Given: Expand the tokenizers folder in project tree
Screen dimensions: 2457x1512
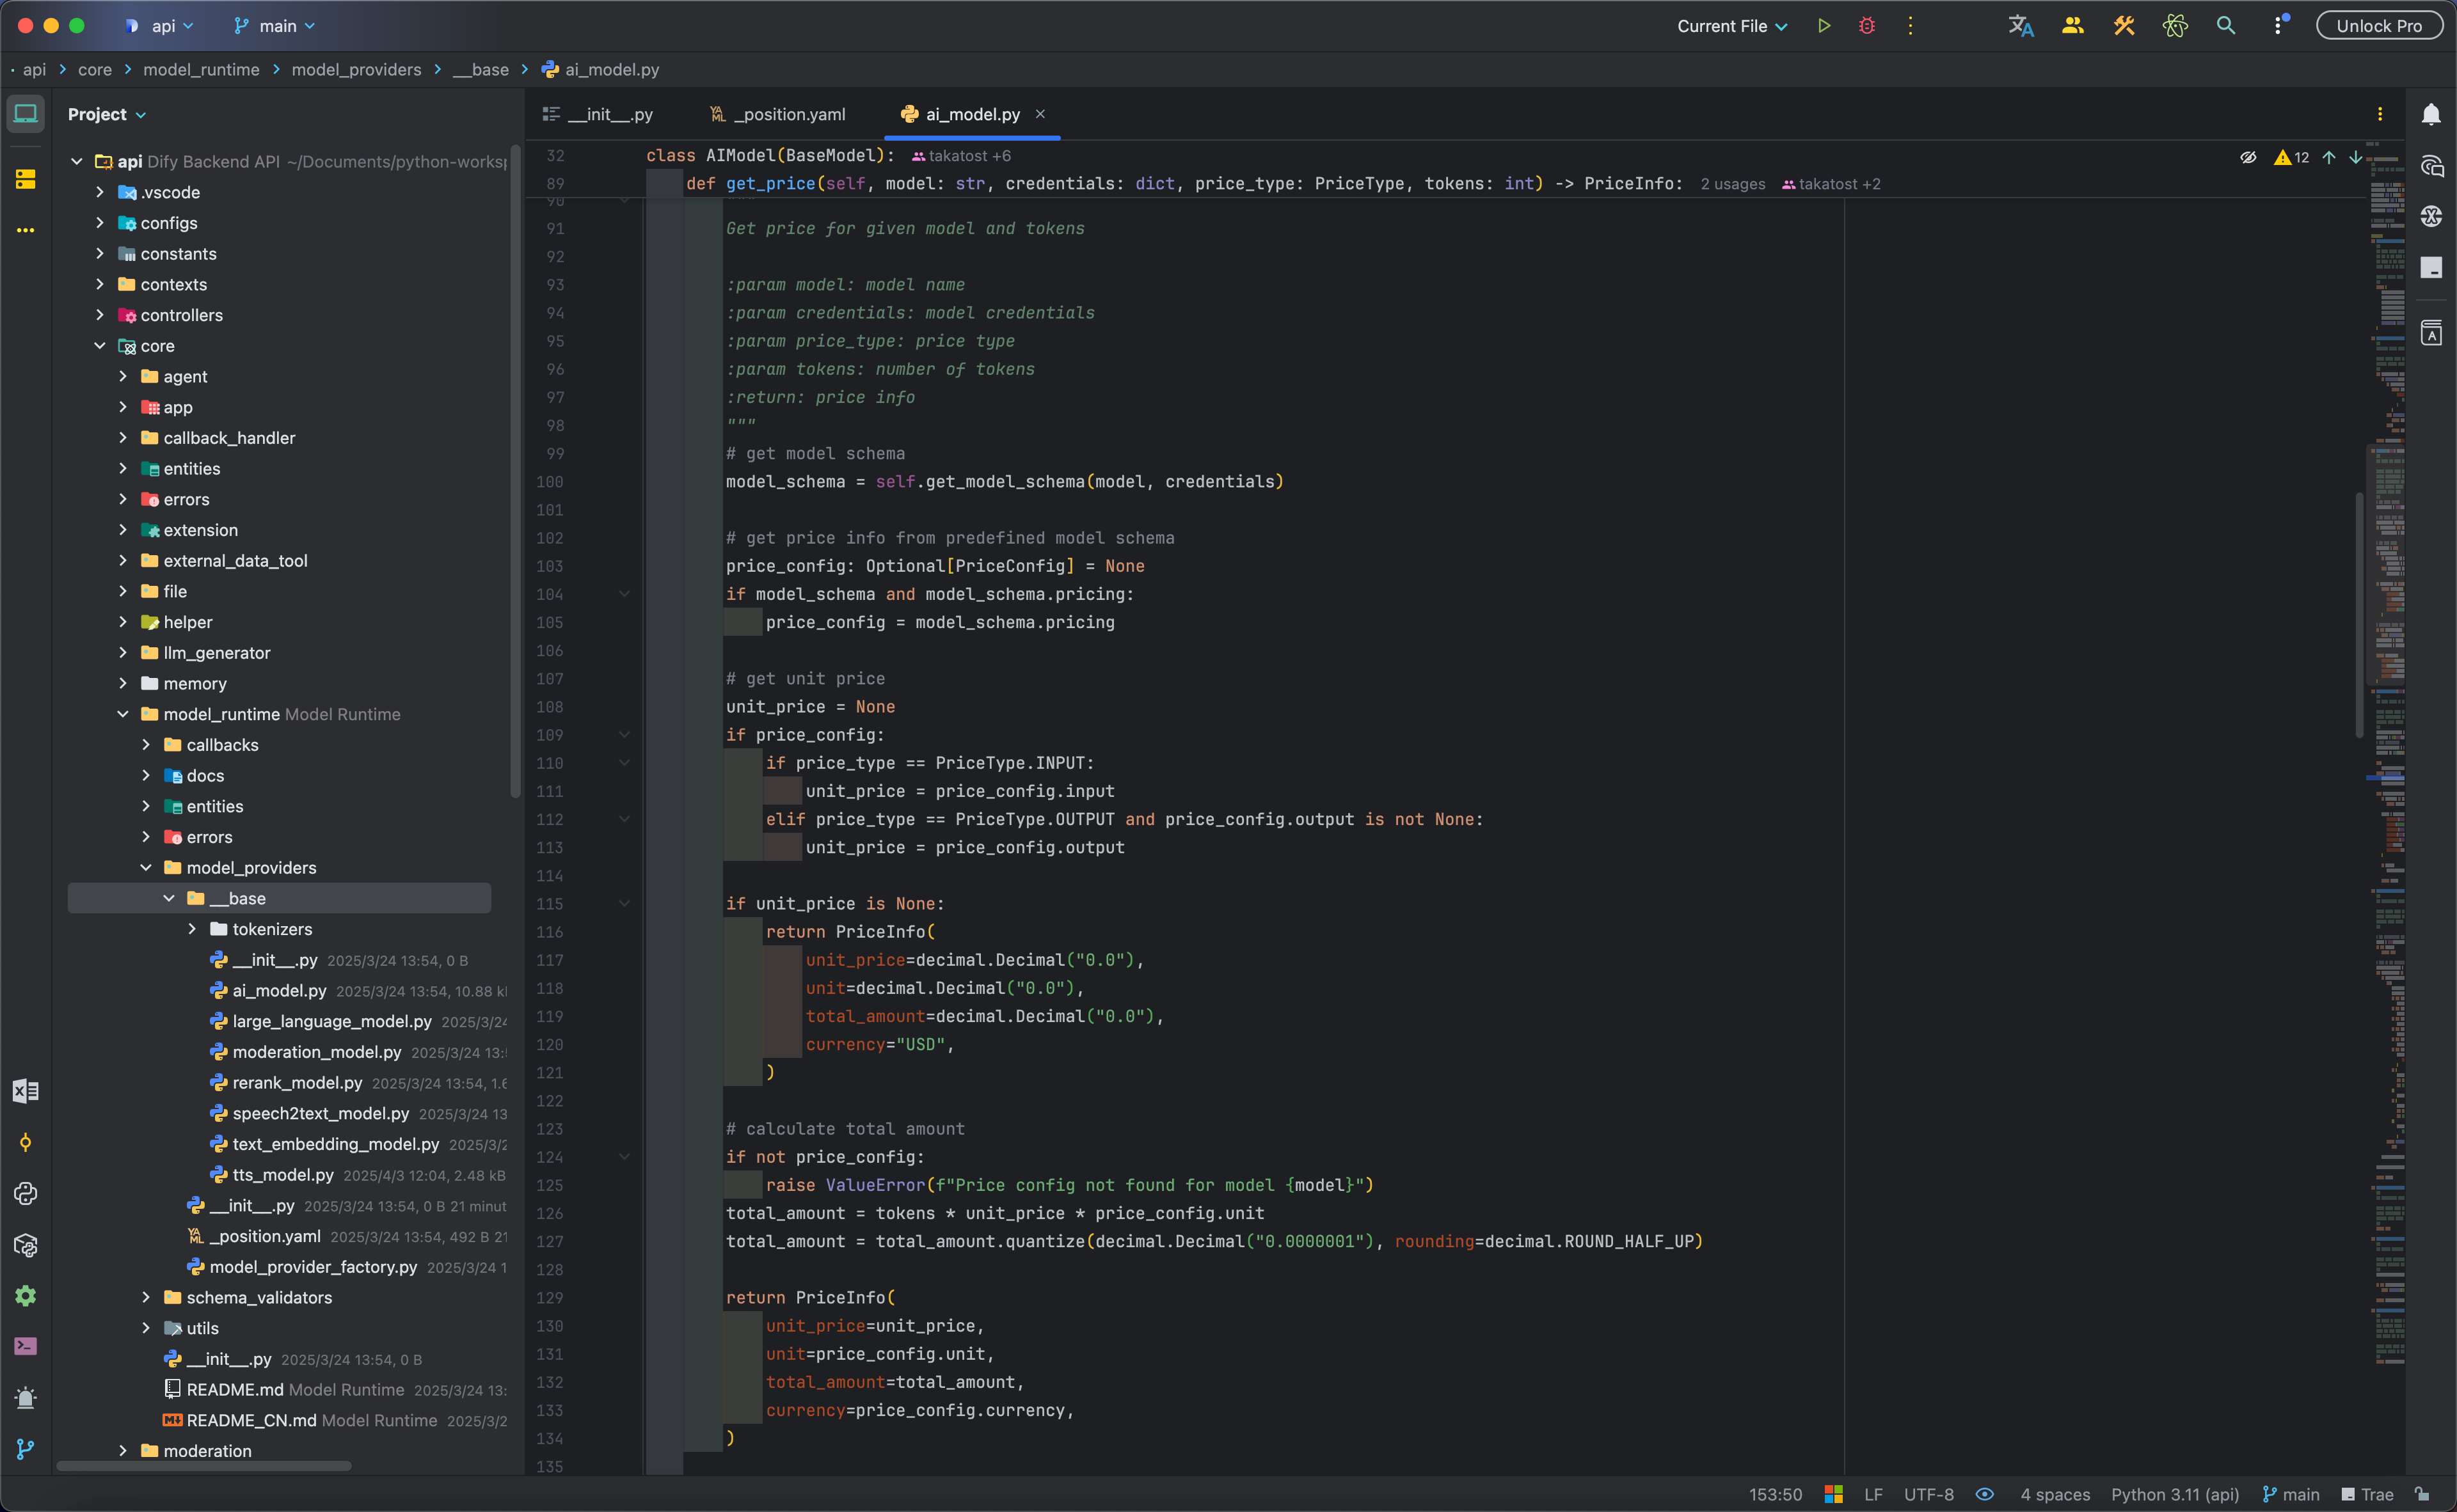Looking at the screenshot, I should (x=192, y=929).
